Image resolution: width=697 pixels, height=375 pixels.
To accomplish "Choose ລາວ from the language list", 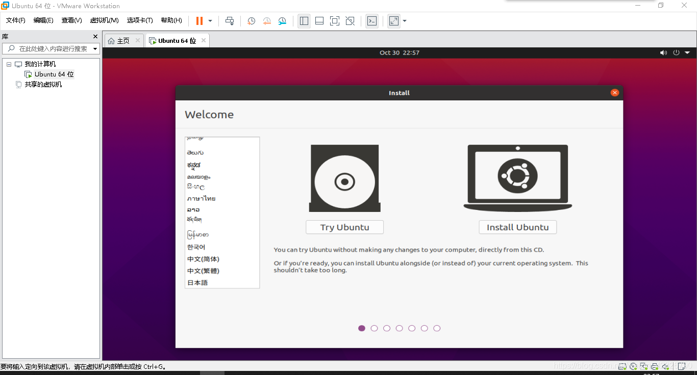I will (x=193, y=209).
